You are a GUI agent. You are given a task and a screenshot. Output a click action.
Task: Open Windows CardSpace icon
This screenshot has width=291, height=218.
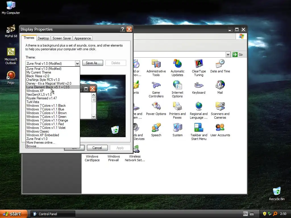[x=92, y=158]
